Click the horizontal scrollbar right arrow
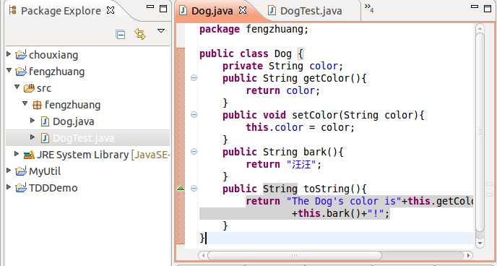The image size is (497, 266). click(x=468, y=255)
